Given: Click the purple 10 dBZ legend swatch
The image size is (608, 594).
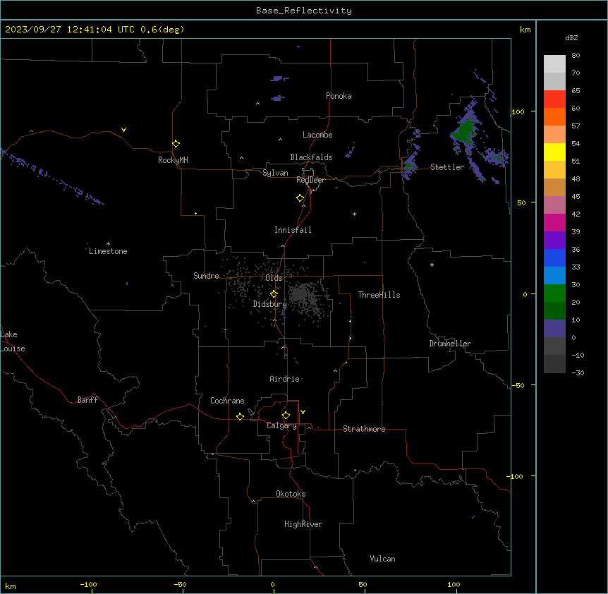Looking at the screenshot, I should click(554, 329).
